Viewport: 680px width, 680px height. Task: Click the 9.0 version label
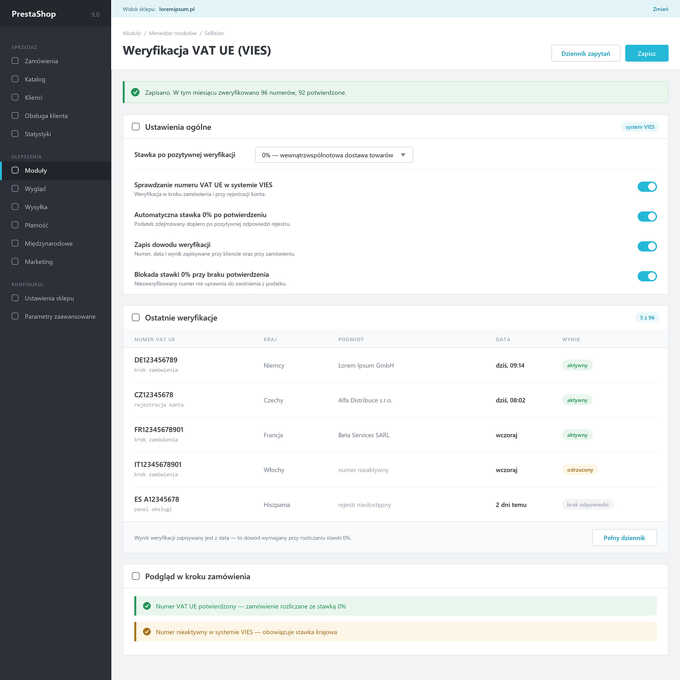coord(95,15)
